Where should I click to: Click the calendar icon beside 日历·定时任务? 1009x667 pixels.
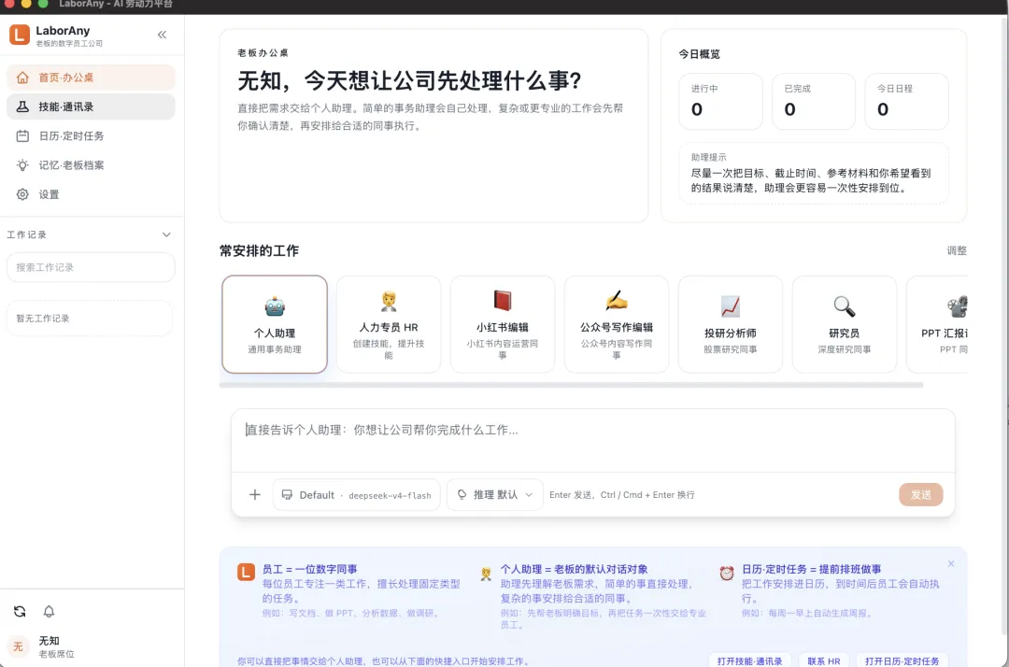coord(22,135)
